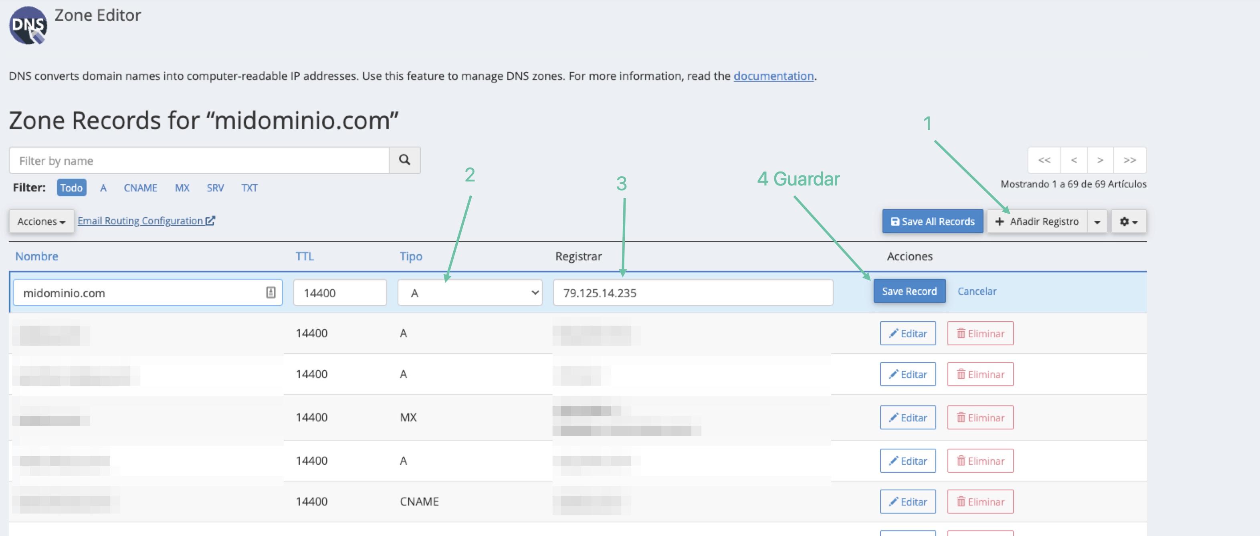1260x536 pixels.
Task: Click the DNS Zone Editor logo
Action: [28, 25]
